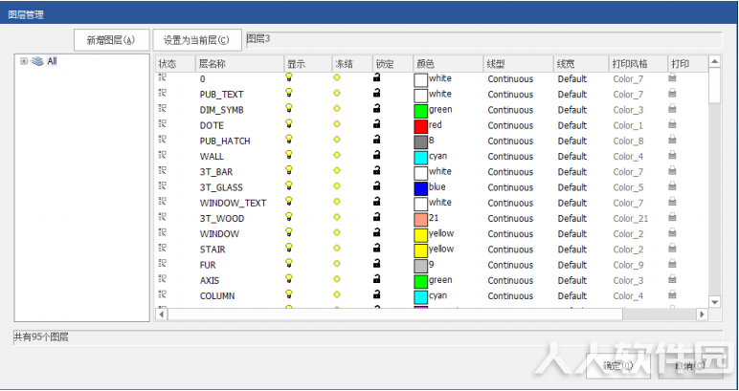Freeze the PUB_HATCH layer
The width and height of the screenshot is (739, 391).
337,140
